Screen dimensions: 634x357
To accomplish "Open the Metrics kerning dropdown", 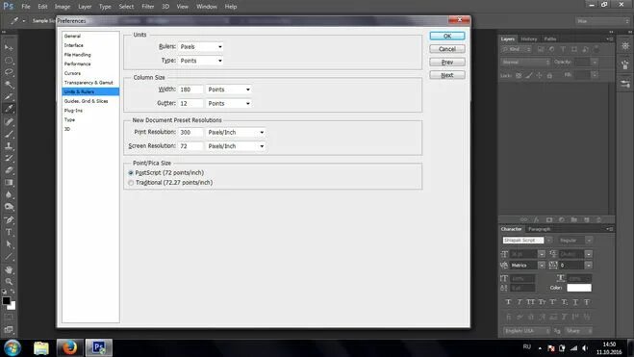I will pyautogui.click(x=542, y=266).
